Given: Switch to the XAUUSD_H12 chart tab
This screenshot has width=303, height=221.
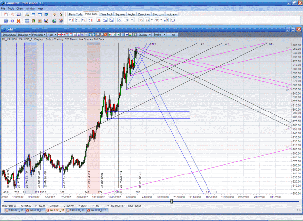Looking at the screenshot, I should 96,210.
